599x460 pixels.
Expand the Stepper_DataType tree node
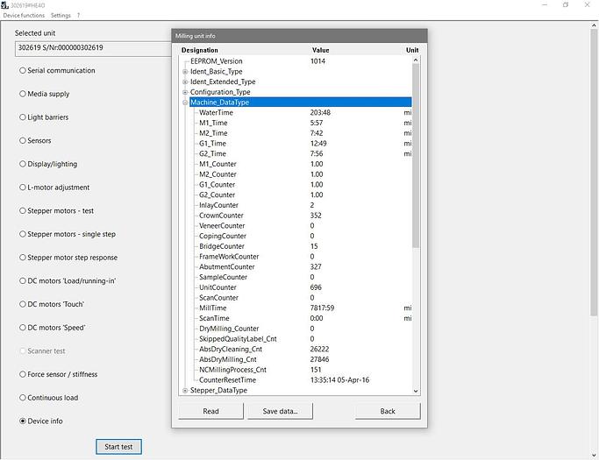[x=185, y=391]
